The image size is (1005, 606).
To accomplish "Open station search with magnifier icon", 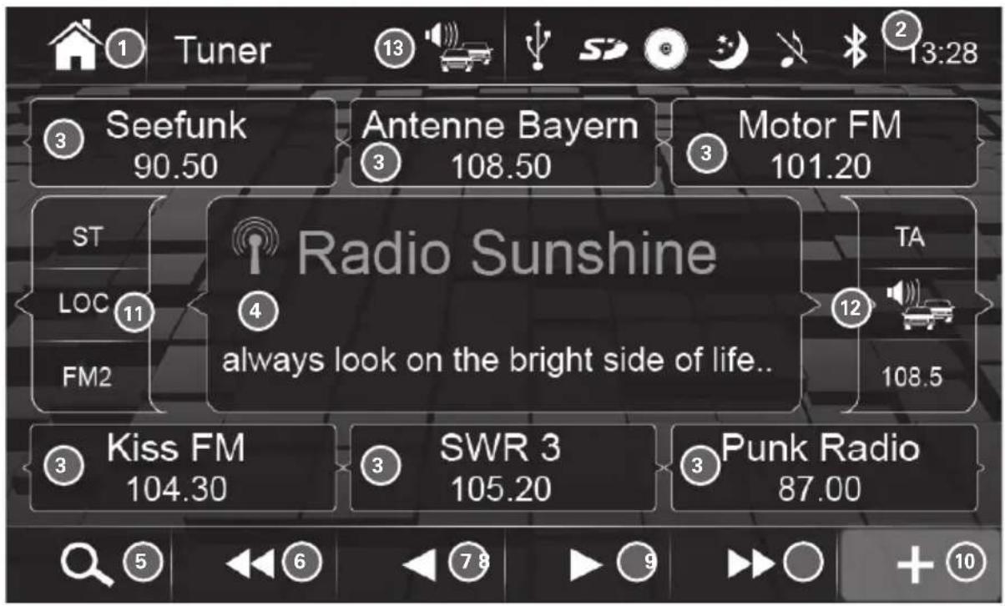I will pyautogui.click(x=83, y=565).
